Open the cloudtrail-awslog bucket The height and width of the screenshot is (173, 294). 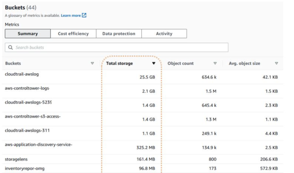click(22, 74)
